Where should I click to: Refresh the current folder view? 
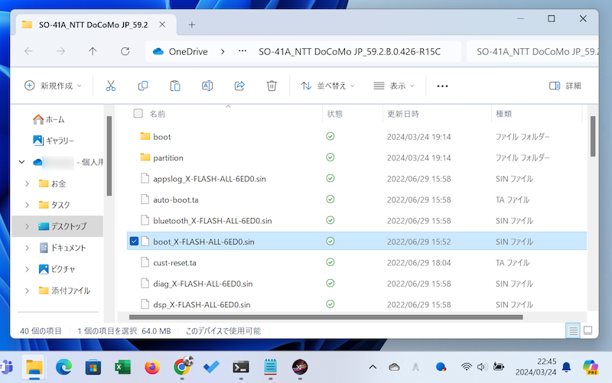pyautogui.click(x=125, y=52)
